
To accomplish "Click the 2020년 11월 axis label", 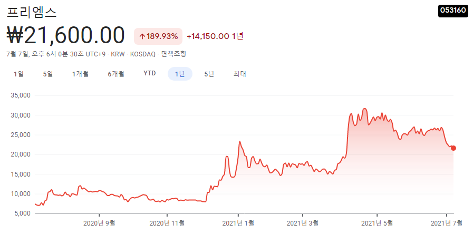I will (x=167, y=223).
